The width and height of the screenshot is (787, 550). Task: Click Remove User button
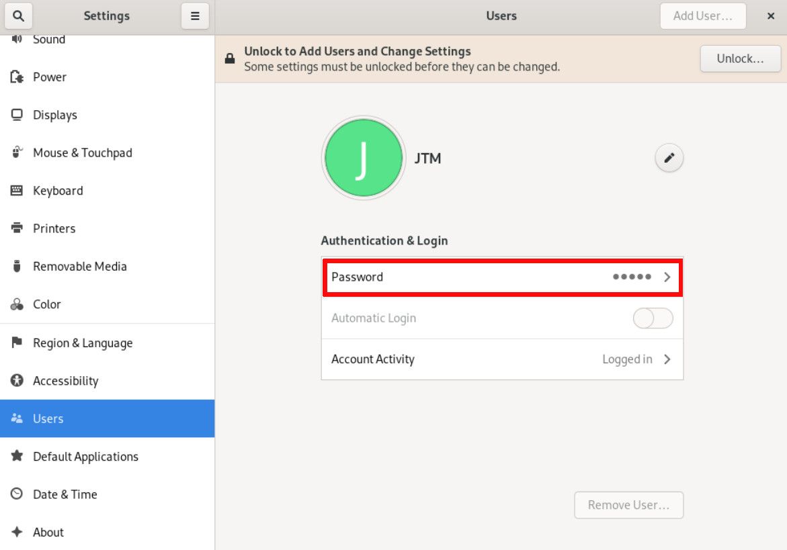pos(628,505)
